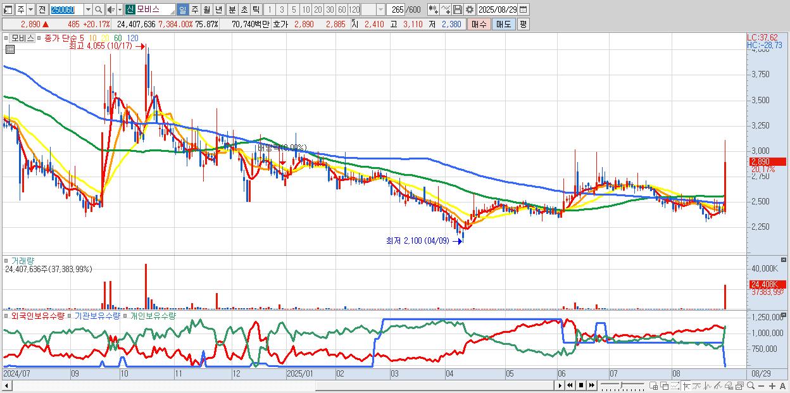Screen dimensions: 790x393
Task: Open the 주 market type dropdown
Action: 30,9
